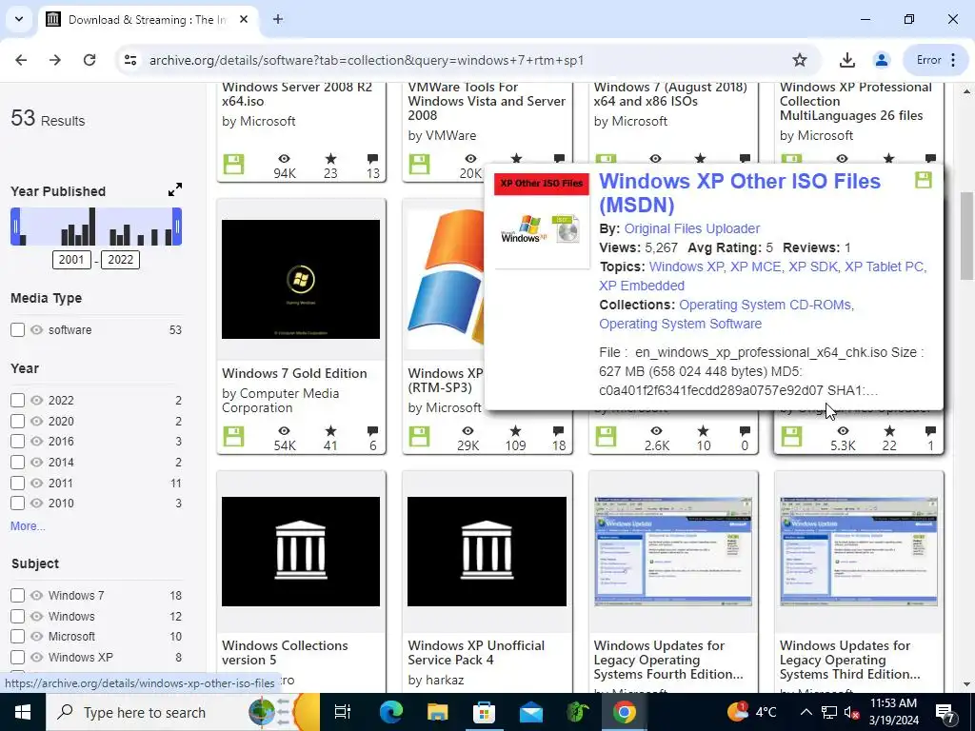Edit the 2022 end year field
This screenshot has height=731, width=975.
[x=121, y=260]
